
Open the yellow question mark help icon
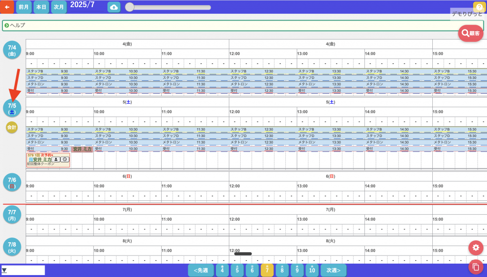479,7
